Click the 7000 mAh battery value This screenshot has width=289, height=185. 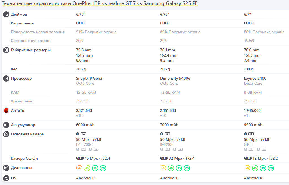tap(169, 125)
